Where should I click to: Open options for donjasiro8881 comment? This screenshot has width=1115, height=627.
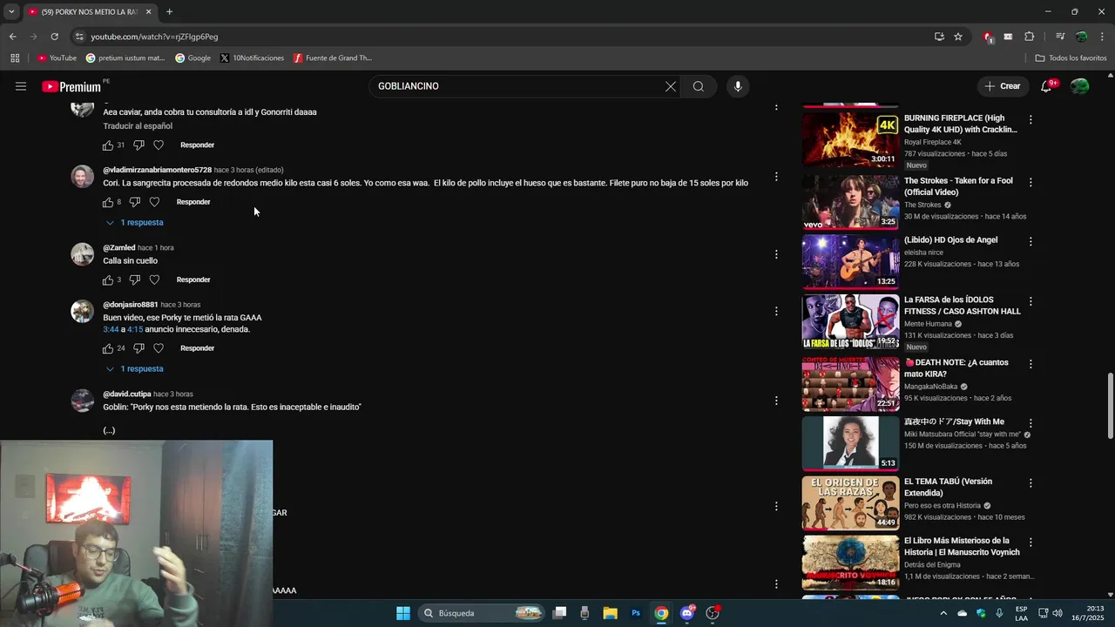[776, 311]
